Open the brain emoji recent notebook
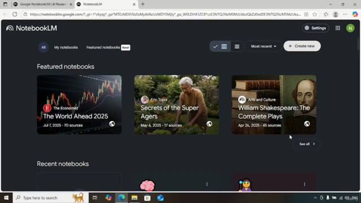361x203 pixels. tap(177, 182)
